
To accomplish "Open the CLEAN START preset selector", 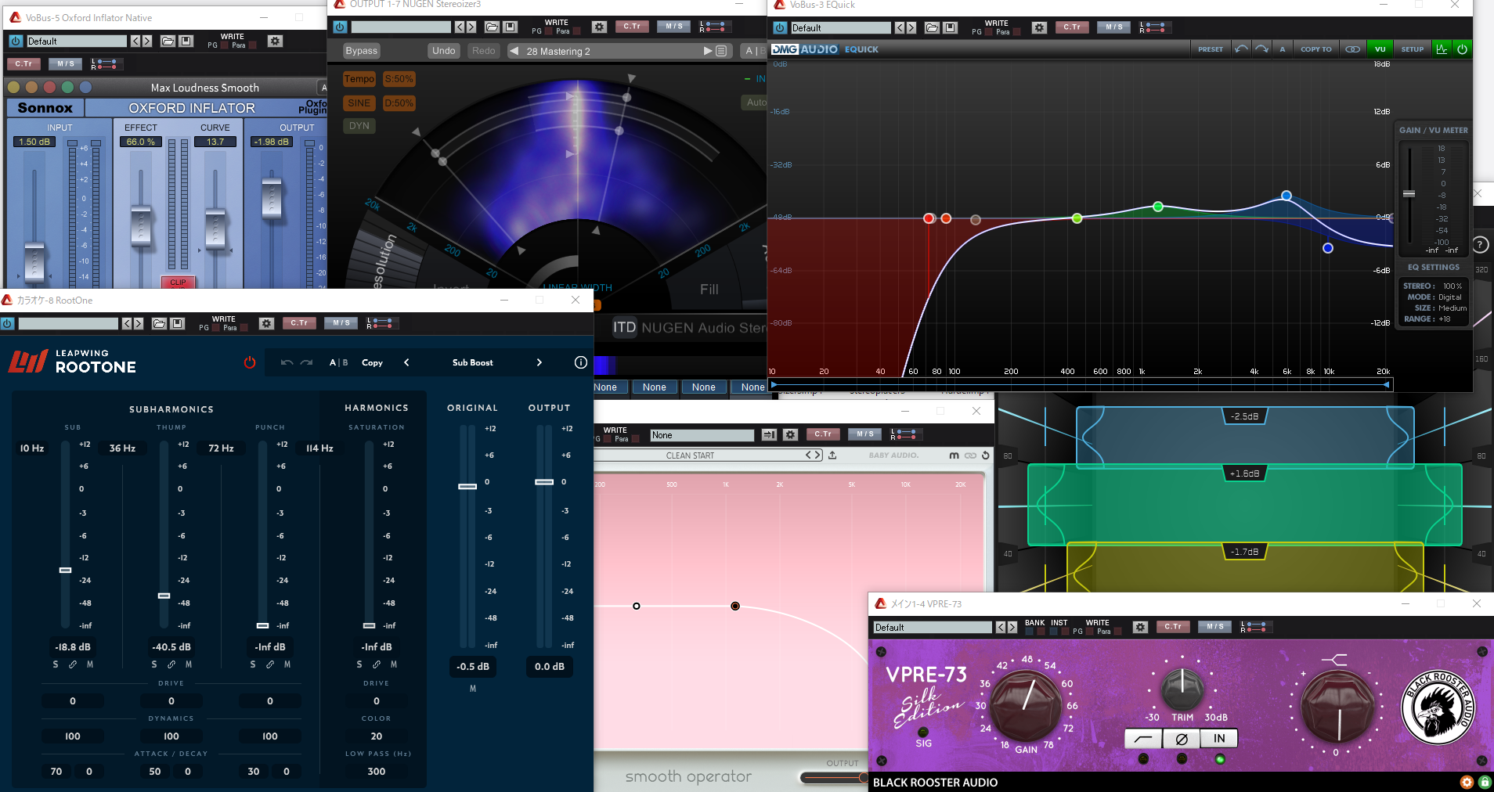I will point(690,455).
